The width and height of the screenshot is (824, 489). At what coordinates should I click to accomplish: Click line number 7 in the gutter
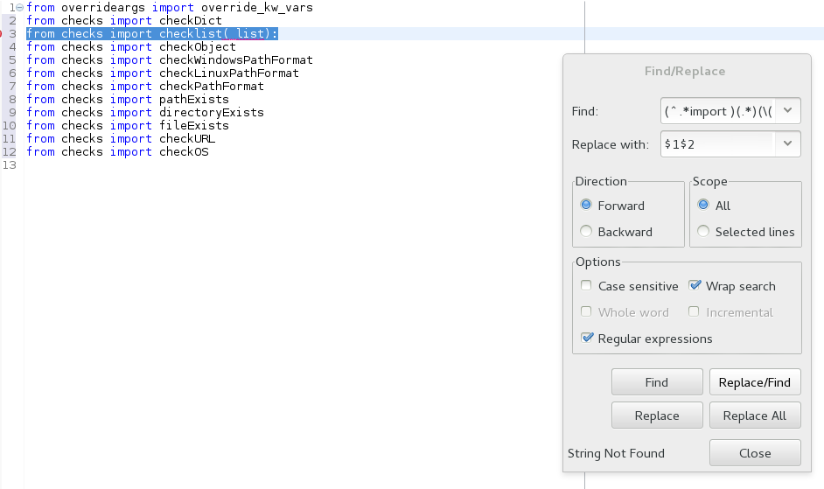[12, 87]
